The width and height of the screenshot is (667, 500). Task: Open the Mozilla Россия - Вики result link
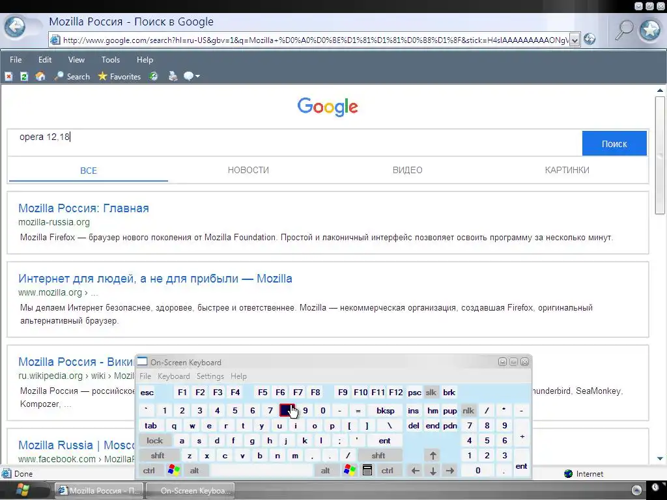click(x=77, y=362)
